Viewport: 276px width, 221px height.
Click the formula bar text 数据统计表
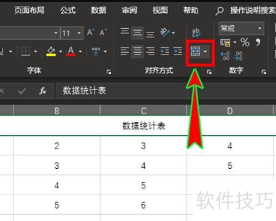point(85,91)
